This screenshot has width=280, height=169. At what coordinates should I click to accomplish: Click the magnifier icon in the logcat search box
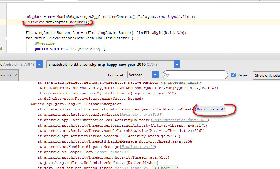click(x=166, y=75)
